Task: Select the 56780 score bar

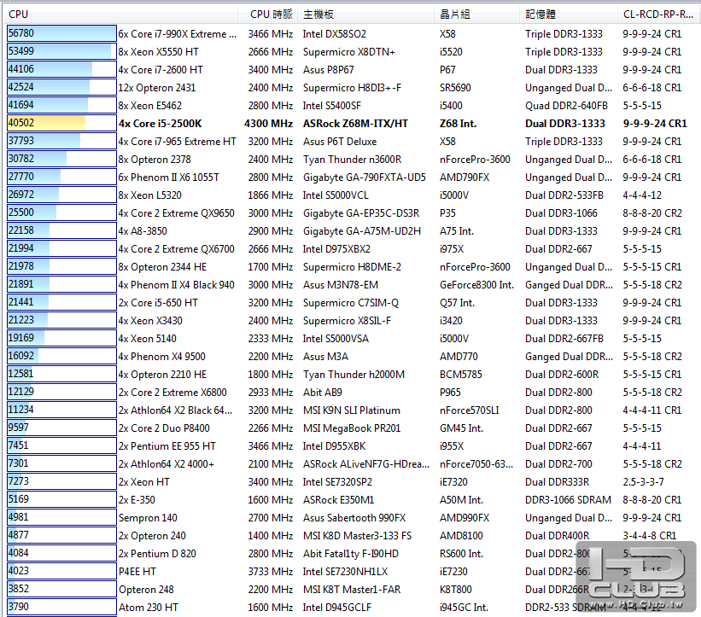Action: click(x=61, y=33)
